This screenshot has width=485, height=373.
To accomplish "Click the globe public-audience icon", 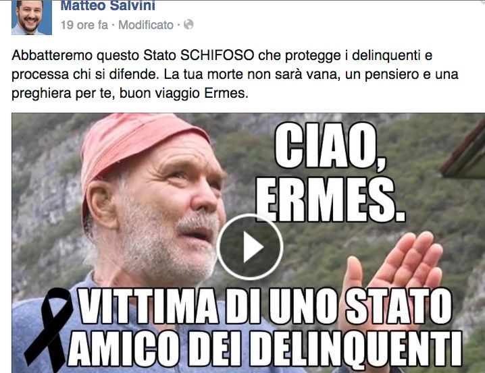I will tap(188, 24).
